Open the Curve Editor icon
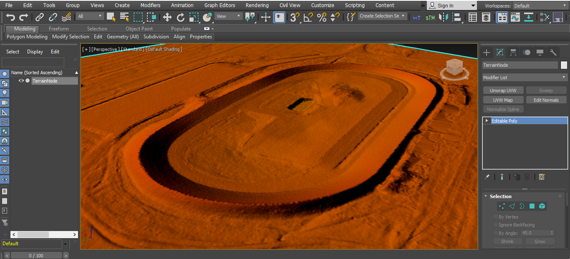 click(x=515, y=17)
